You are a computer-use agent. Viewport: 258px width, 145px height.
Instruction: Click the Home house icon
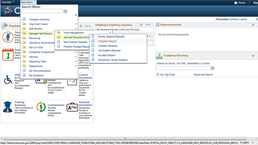(235, 3)
